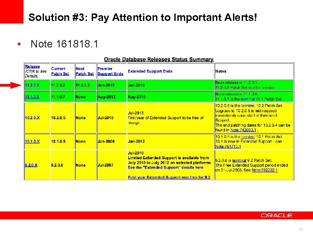Follow the Note:742060.1 link
This screenshot has width=313, height=235.
point(243,130)
